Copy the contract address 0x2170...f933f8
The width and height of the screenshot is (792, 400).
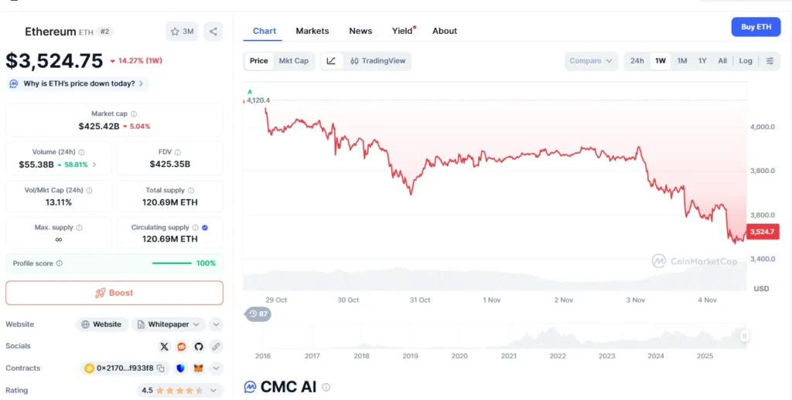click(x=161, y=368)
